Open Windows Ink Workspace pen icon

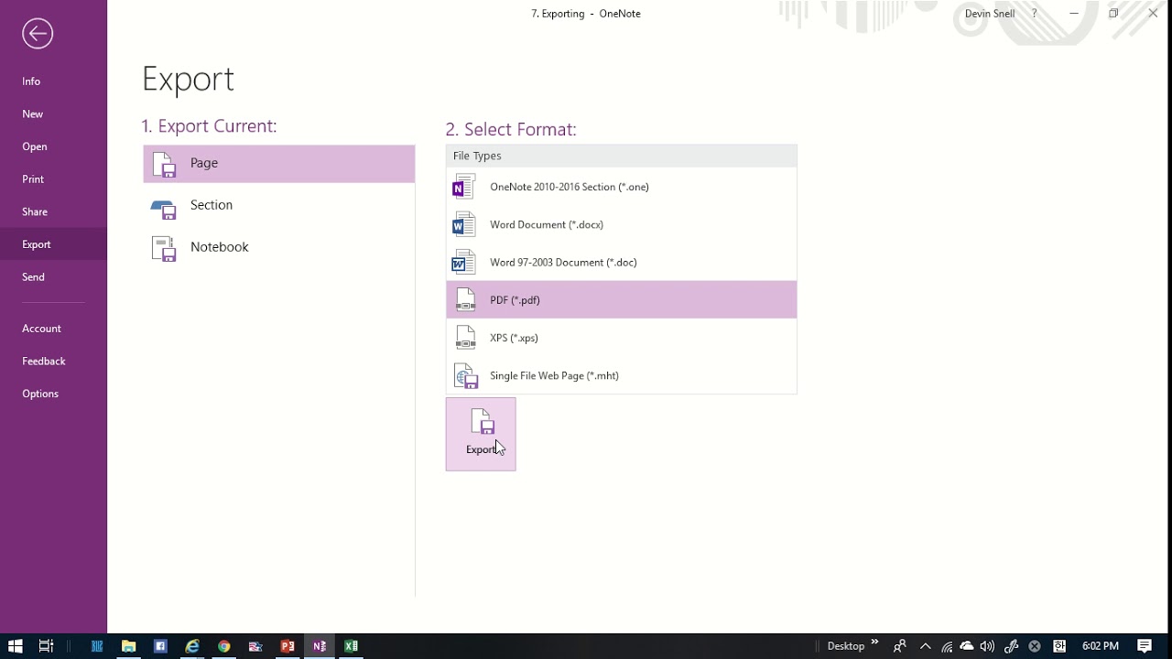1012,646
